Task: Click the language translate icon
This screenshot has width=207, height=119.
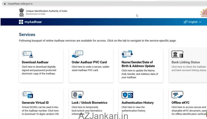Action: point(185,22)
